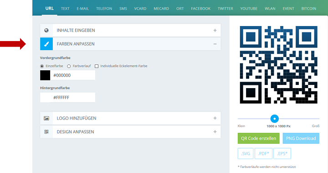Enable Individuelle Eckelement-Farbe checkbox

click(x=97, y=66)
